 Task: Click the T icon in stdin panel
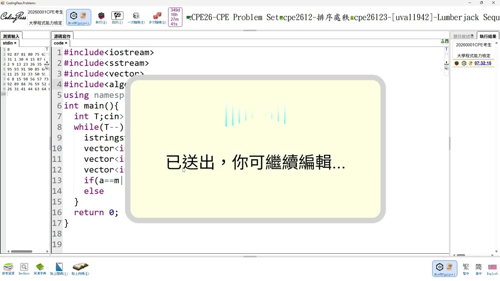pyautogui.click(x=47, y=50)
